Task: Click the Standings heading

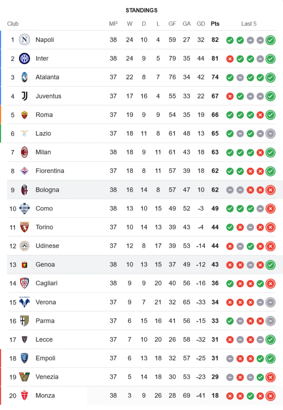Action: coord(141,10)
